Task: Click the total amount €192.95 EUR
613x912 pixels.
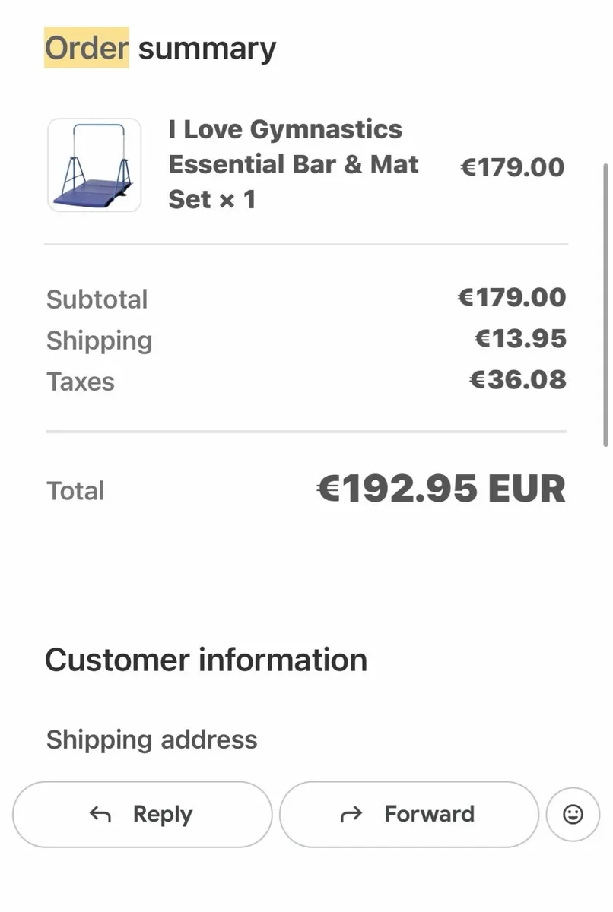Action: pos(441,489)
